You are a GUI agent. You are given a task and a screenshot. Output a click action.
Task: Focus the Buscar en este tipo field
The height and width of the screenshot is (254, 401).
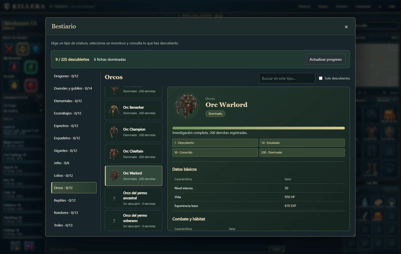tap(287, 78)
